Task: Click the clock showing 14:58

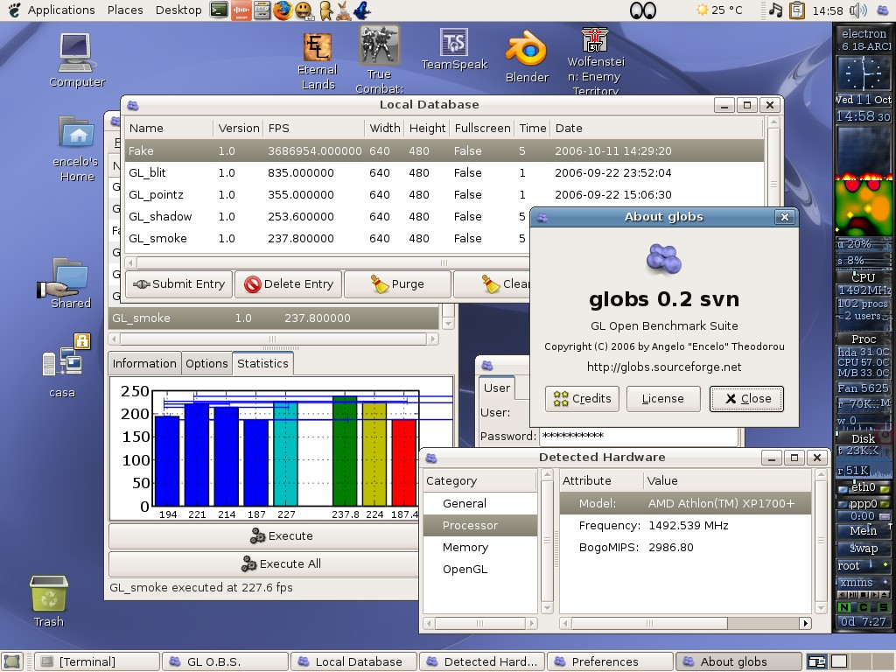Action: pos(828,10)
